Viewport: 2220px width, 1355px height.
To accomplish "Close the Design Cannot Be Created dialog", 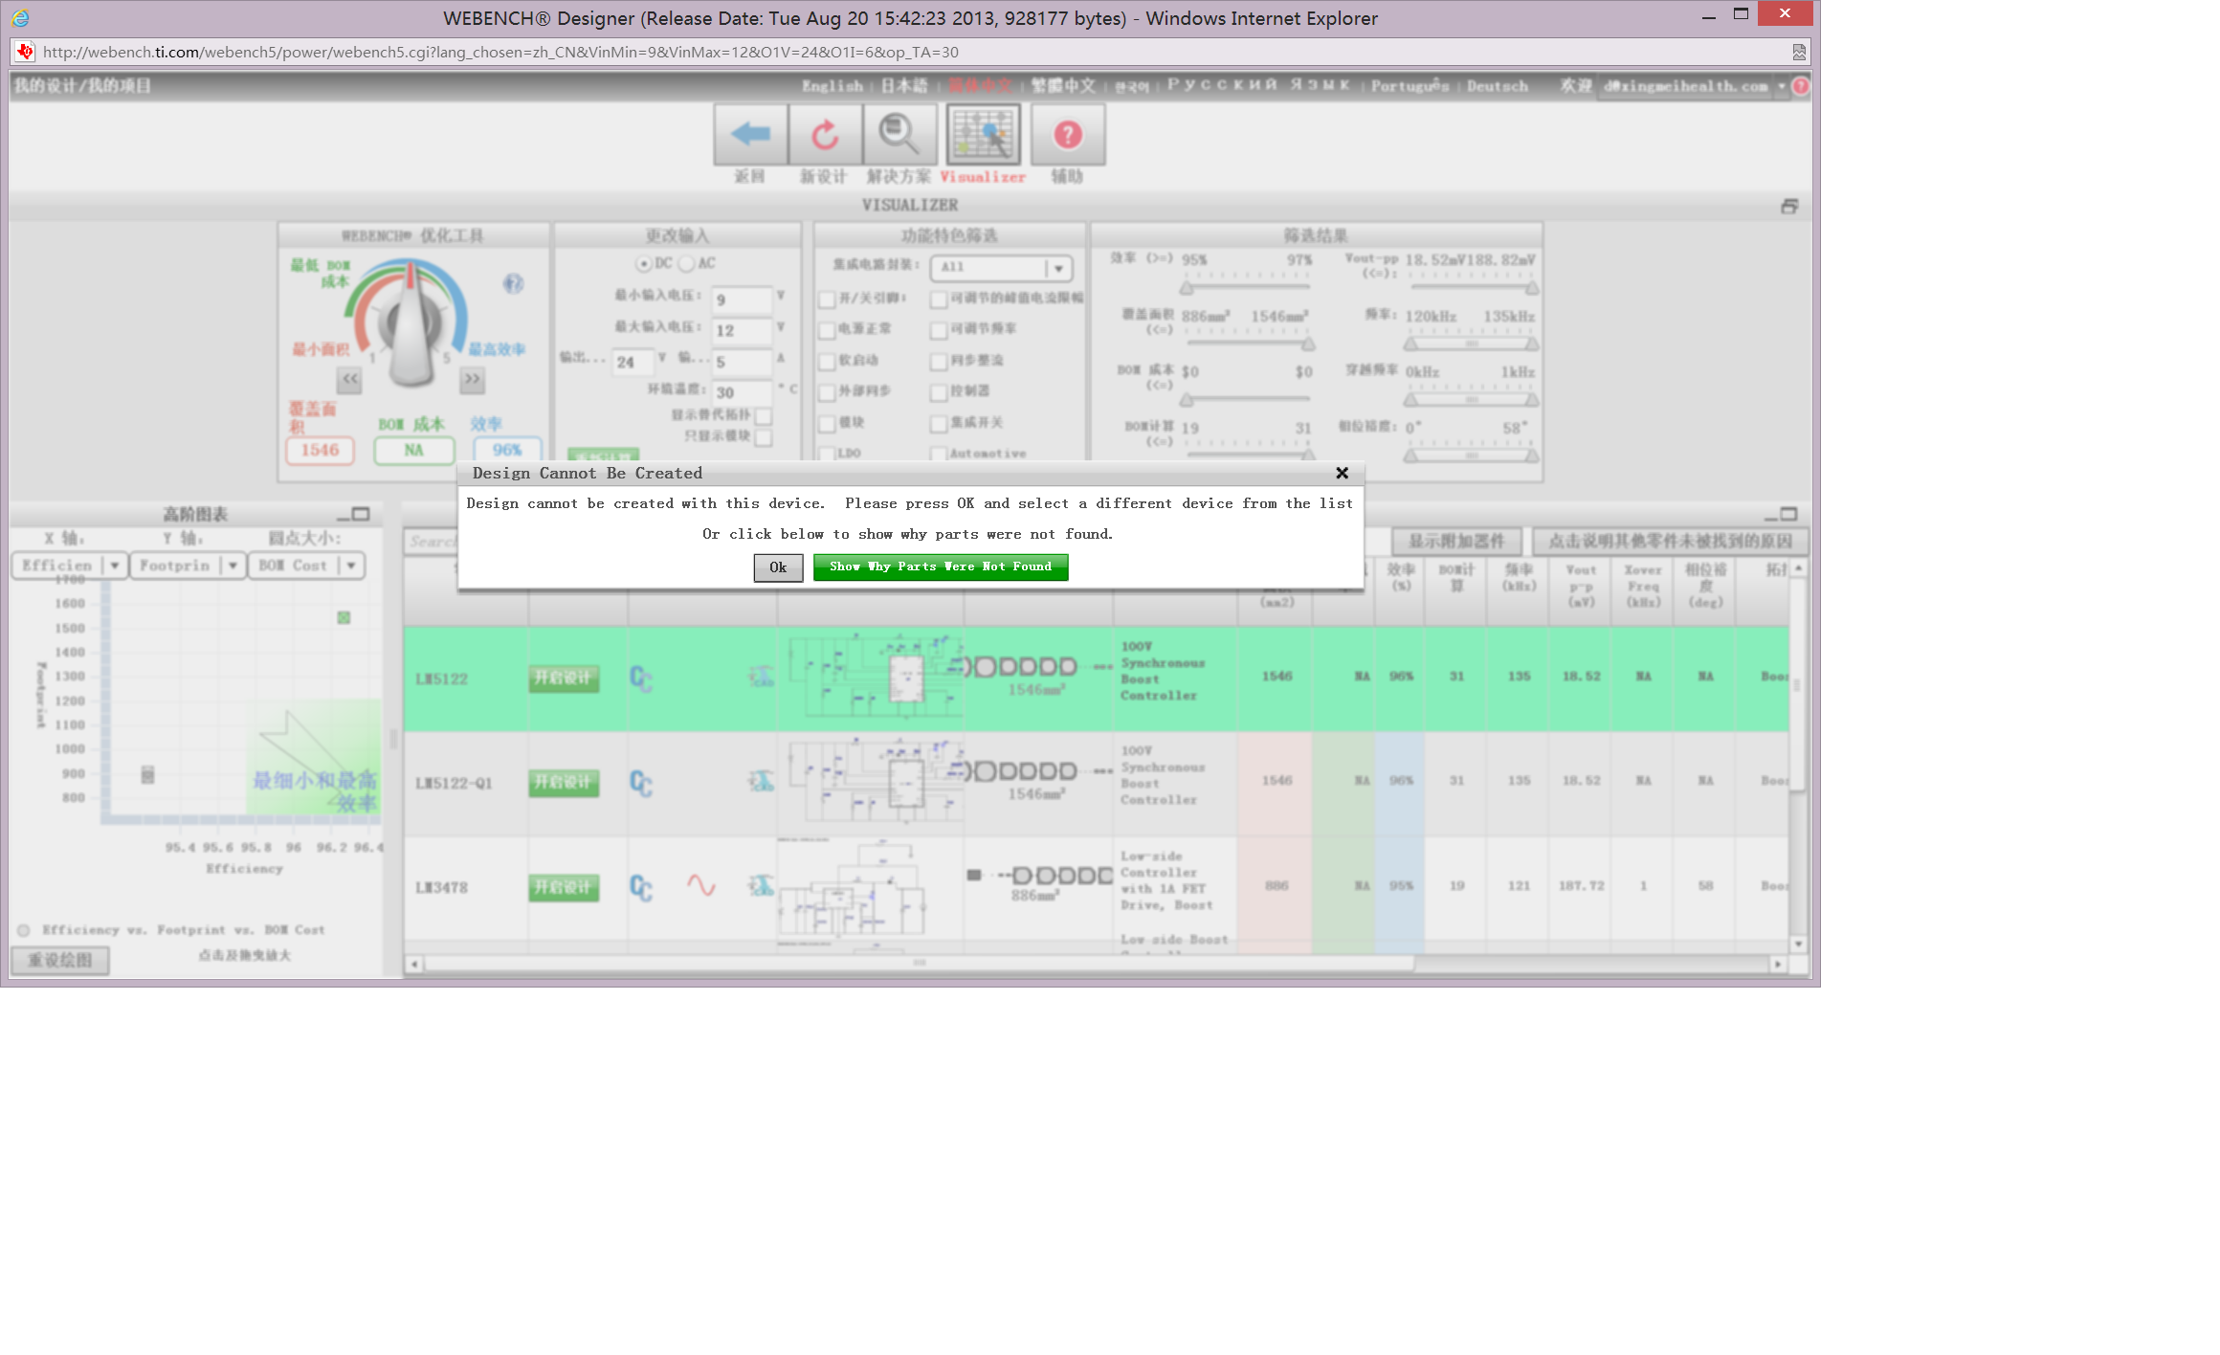I will (1342, 474).
